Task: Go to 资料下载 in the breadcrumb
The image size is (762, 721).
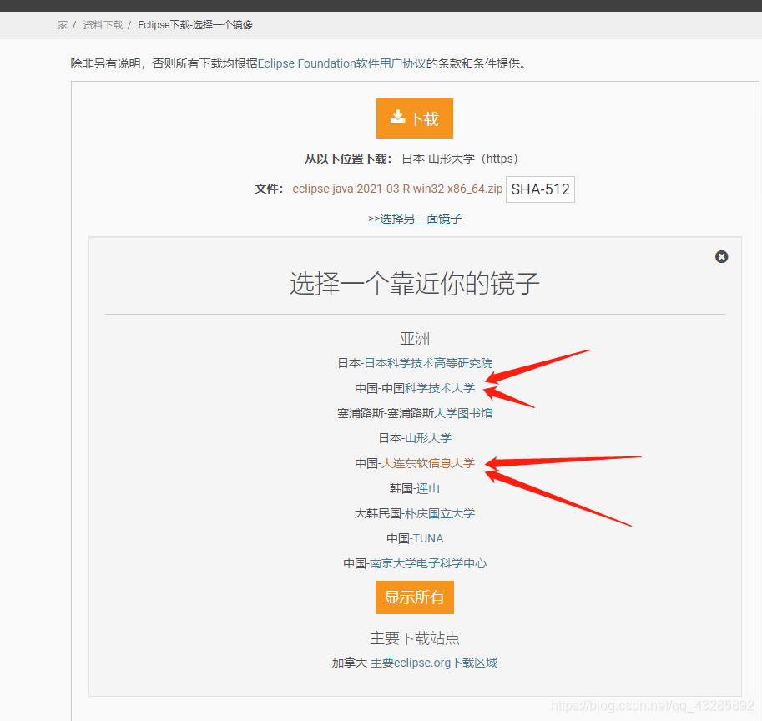Action: point(103,25)
